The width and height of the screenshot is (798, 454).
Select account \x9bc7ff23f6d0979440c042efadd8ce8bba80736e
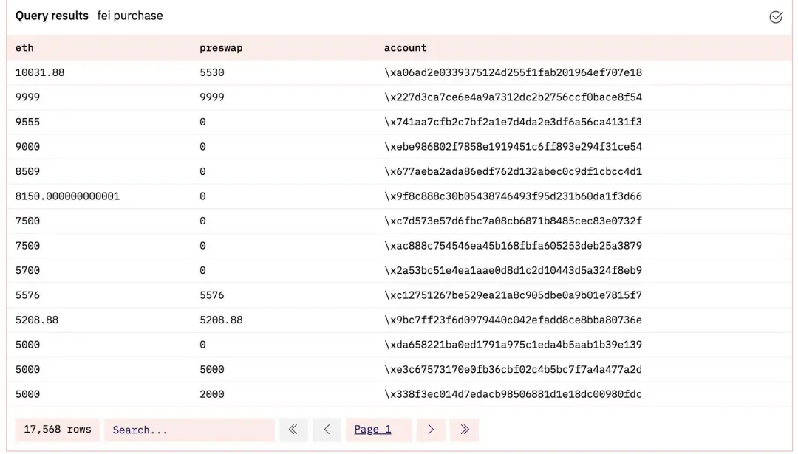(x=513, y=320)
